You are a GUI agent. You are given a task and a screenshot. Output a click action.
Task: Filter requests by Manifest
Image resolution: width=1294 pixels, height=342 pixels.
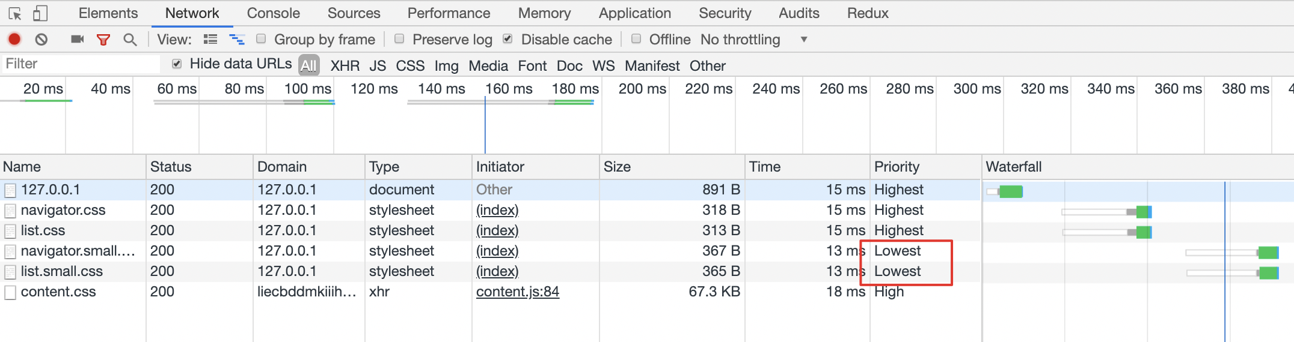[x=652, y=65]
